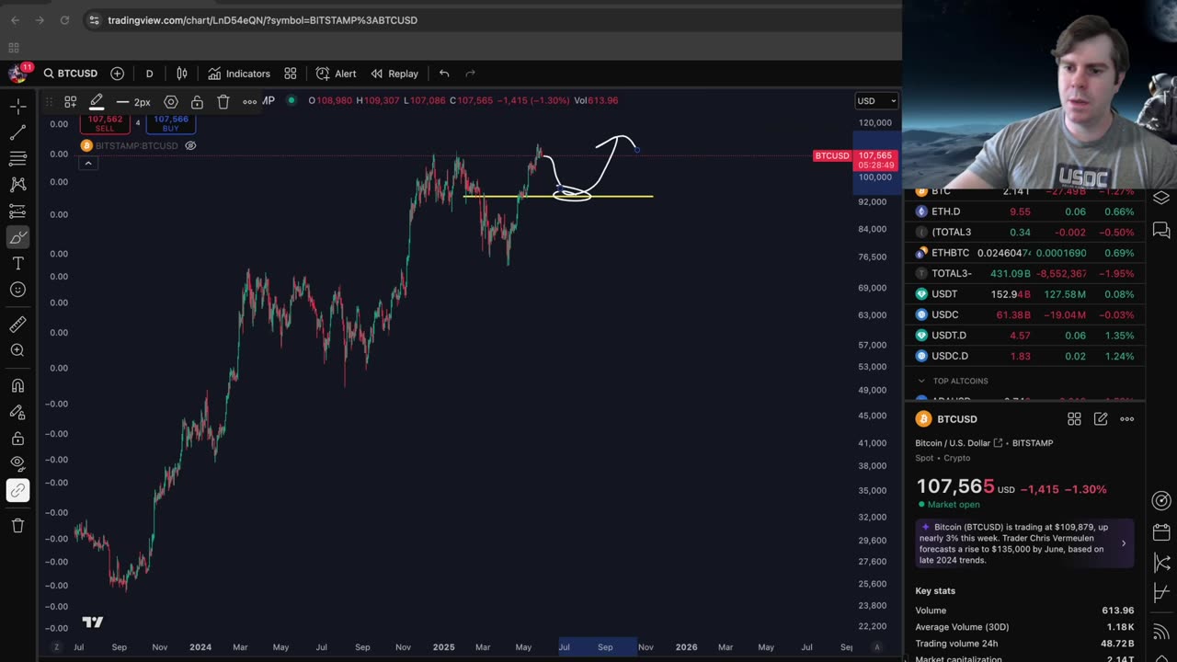This screenshot has height=662, width=1177.
Task: Open more options in drawing toolbar
Action: pos(249,102)
